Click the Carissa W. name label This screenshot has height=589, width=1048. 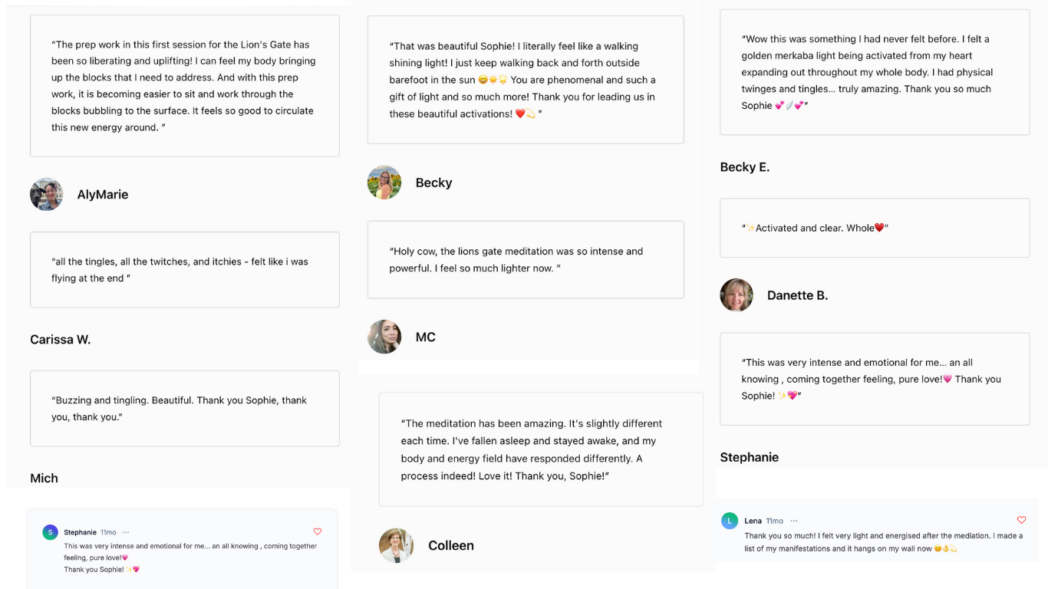tap(61, 340)
